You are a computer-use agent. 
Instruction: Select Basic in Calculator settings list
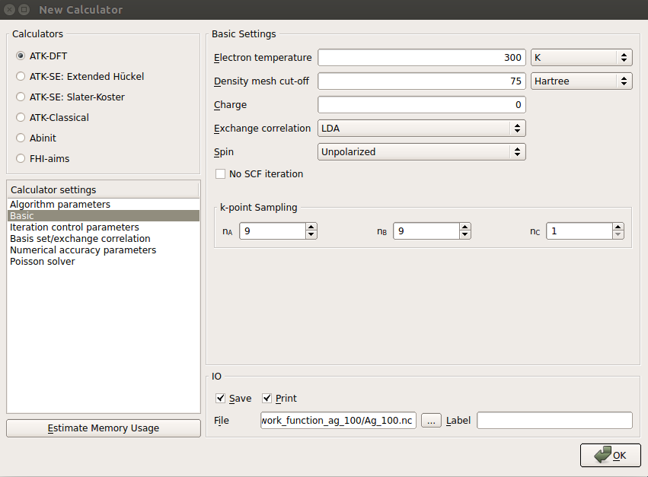[x=104, y=215]
